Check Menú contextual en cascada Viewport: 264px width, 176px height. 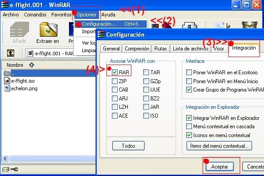point(189,126)
